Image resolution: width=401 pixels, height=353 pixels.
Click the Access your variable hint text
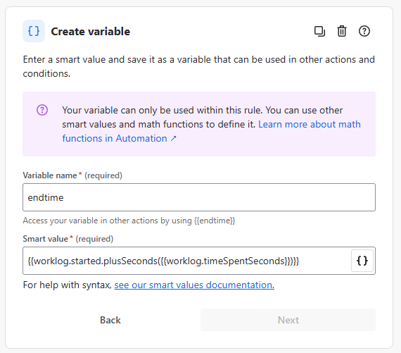click(x=129, y=221)
